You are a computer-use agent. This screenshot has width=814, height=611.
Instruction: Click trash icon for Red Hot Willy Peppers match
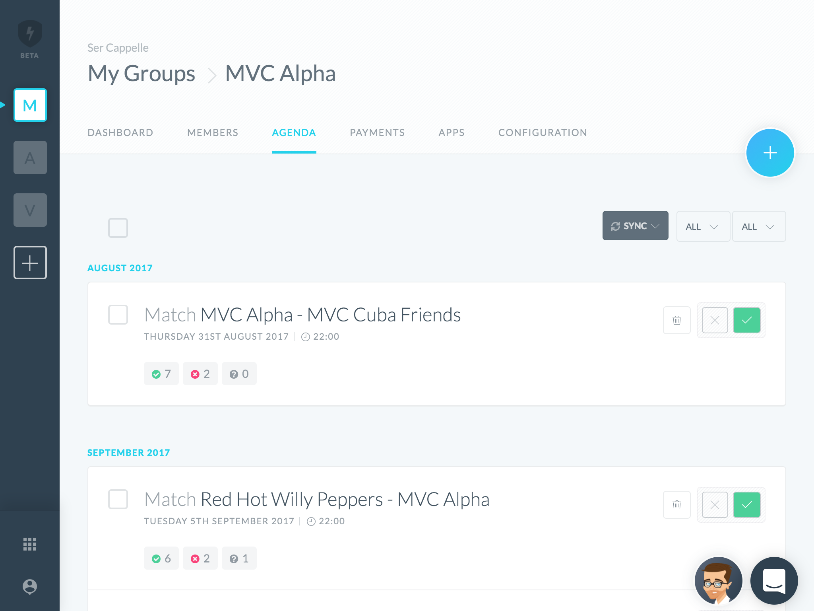click(x=676, y=505)
